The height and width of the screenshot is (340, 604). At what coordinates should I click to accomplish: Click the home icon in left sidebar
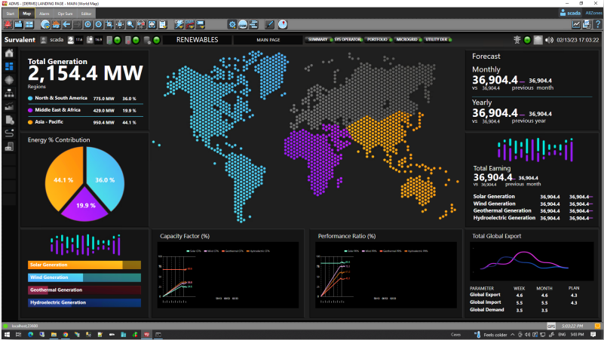[9, 53]
